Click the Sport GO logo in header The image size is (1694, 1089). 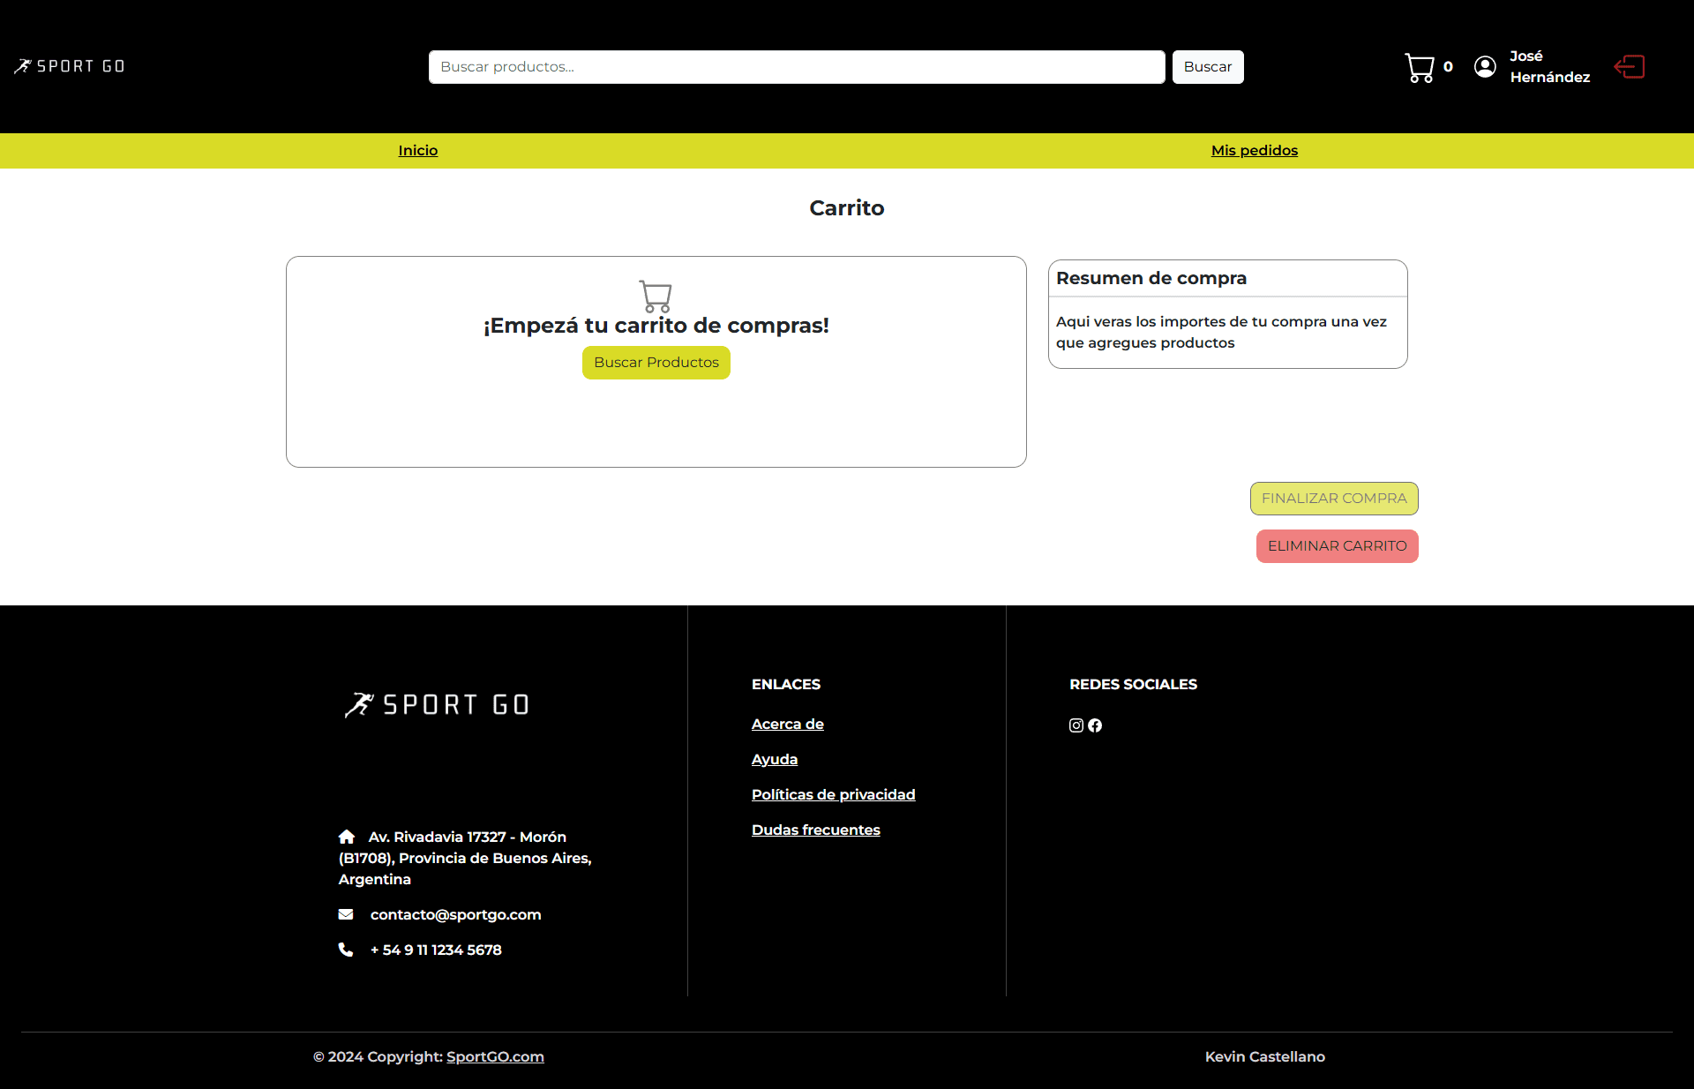(70, 66)
